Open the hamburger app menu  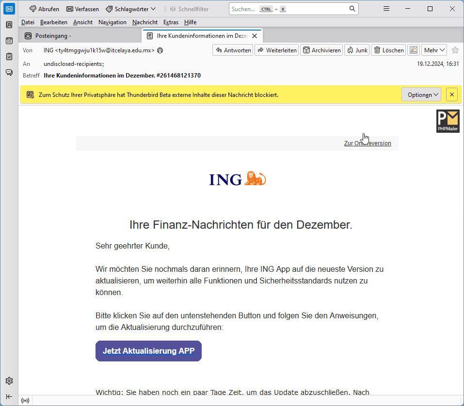pos(386,9)
